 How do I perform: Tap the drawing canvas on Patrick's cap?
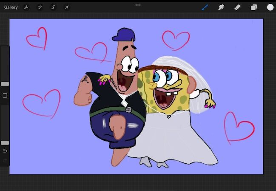124,34
